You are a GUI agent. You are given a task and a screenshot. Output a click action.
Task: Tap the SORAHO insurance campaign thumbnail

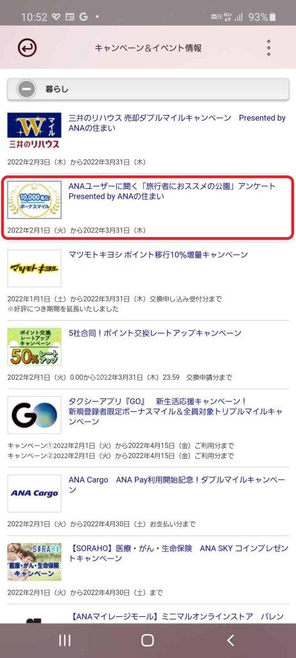(x=35, y=562)
